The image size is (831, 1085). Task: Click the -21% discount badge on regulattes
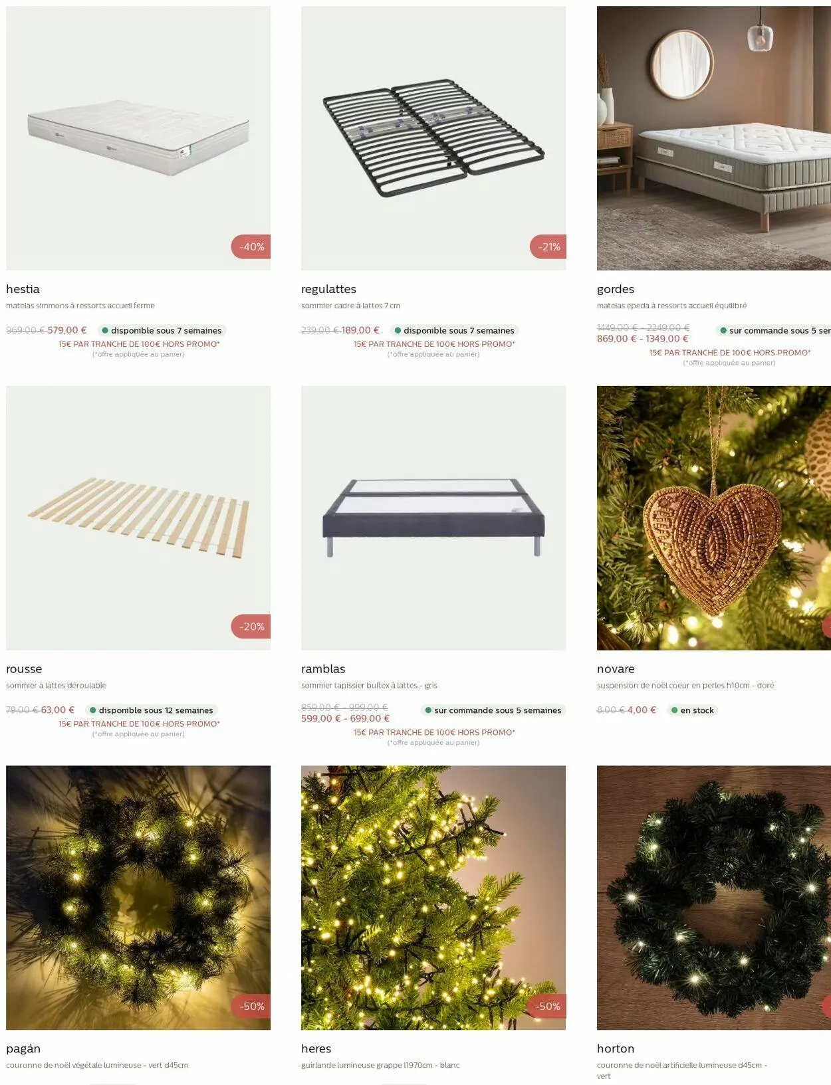pos(548,247)
